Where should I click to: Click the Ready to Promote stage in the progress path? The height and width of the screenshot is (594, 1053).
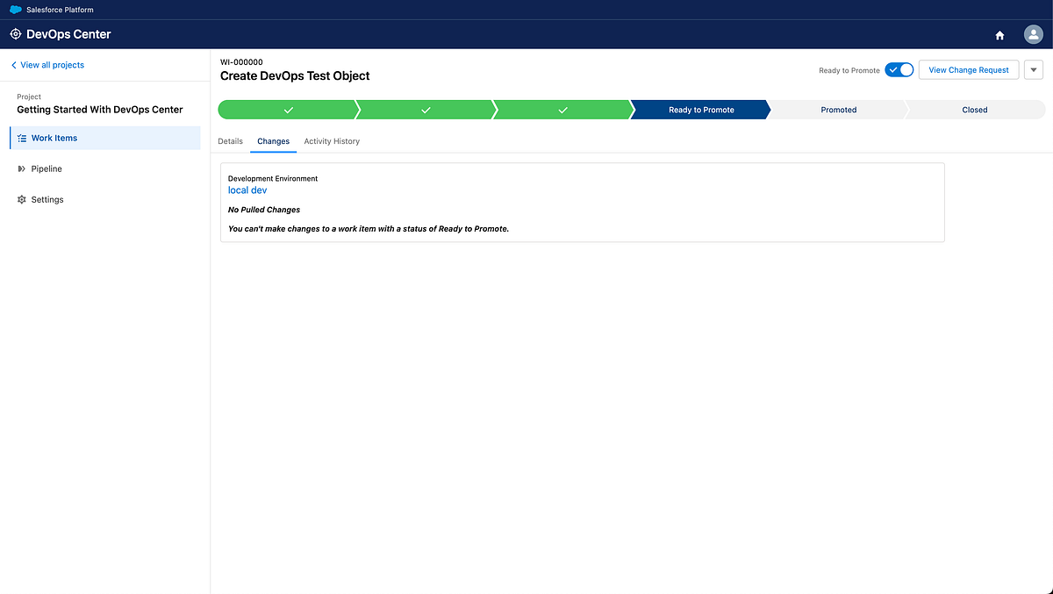pos(700,109)
